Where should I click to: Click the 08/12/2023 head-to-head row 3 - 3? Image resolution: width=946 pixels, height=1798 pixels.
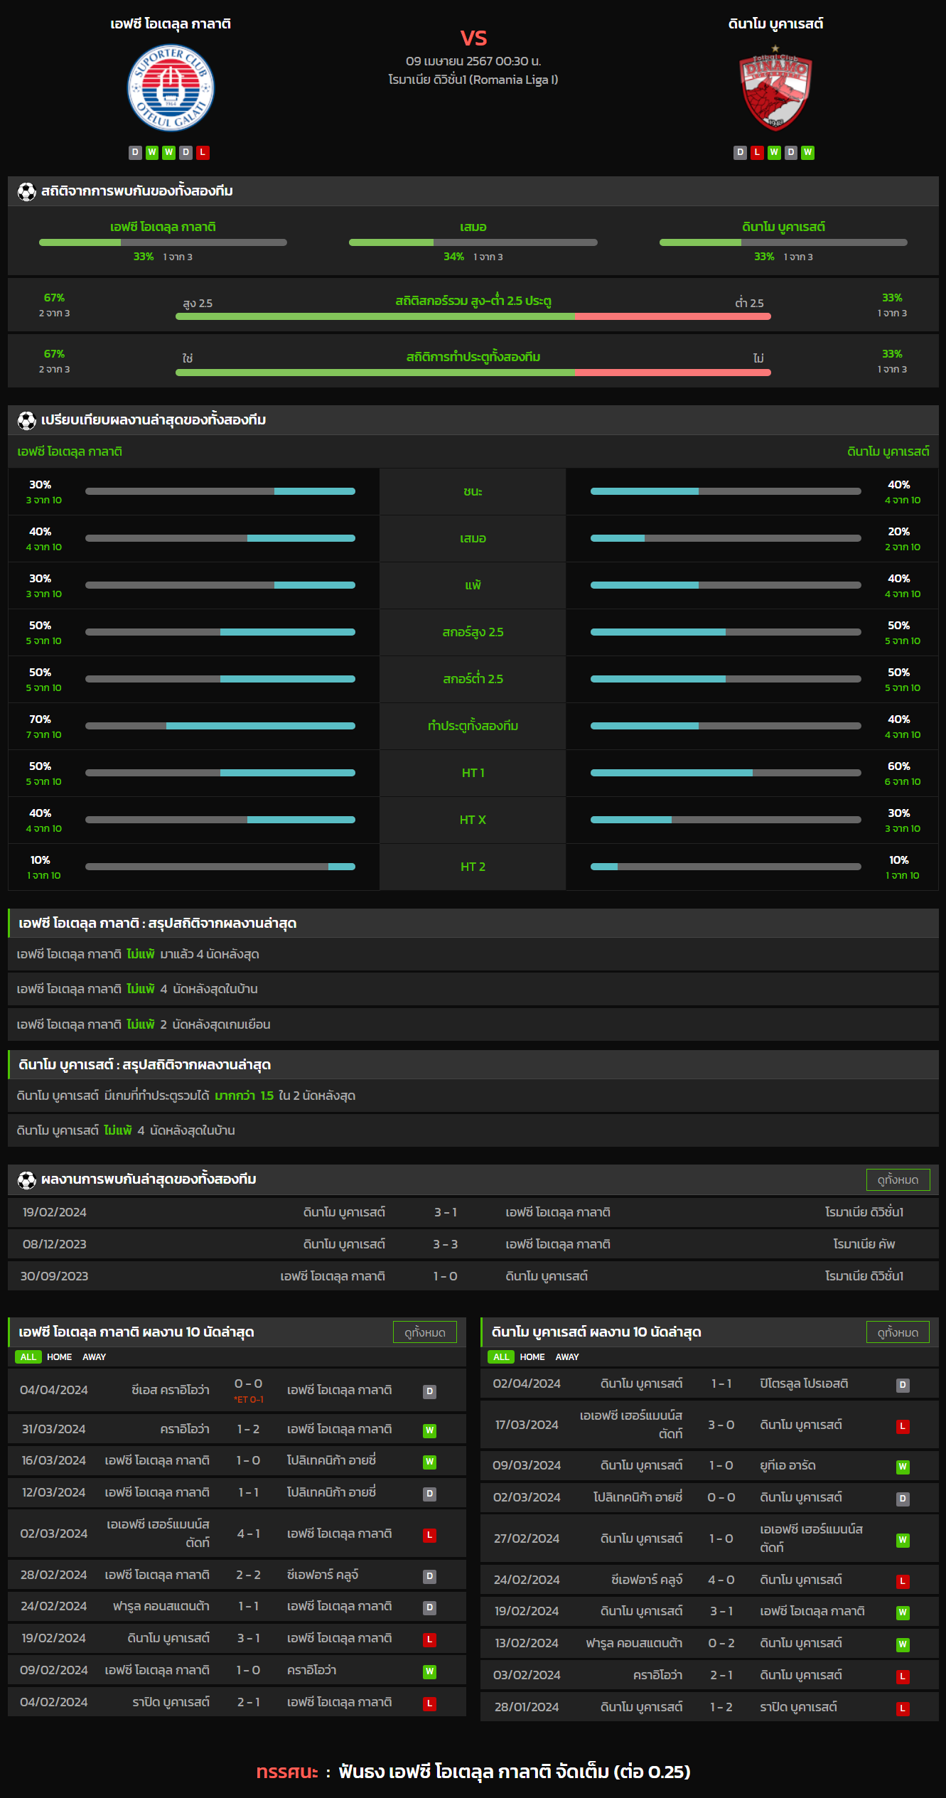pos(473,1244)
